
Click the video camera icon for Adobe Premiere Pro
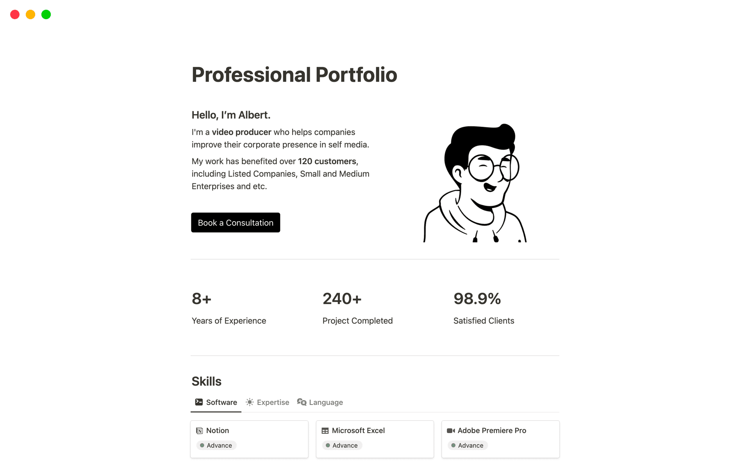point(451,430)
